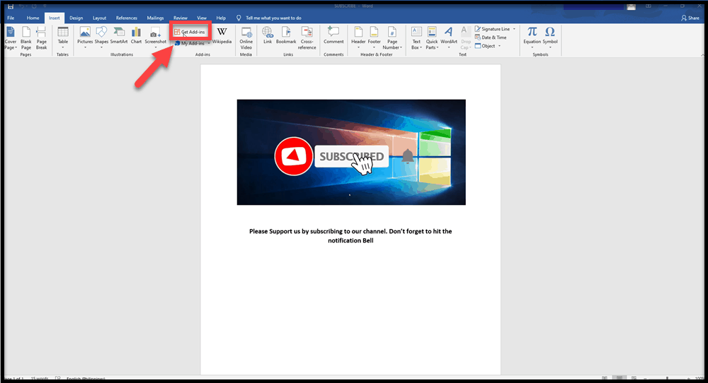
Task: Open My Add-ins
Action: 190,43
